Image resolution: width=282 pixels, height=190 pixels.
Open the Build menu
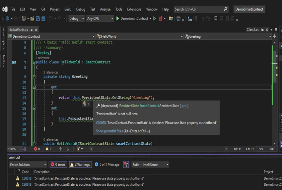[68, 9]
